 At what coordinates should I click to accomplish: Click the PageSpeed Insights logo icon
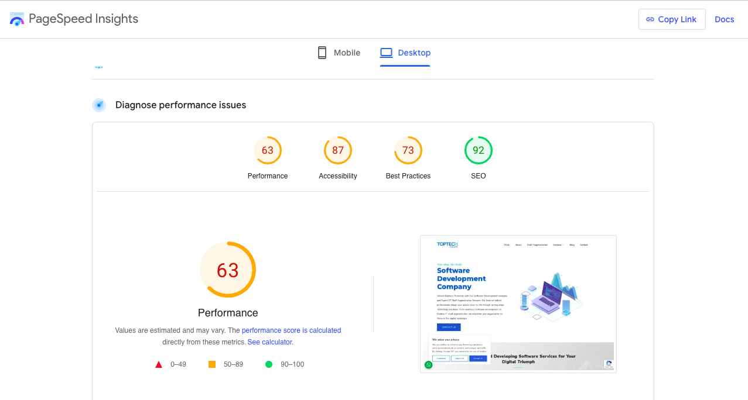17,19
